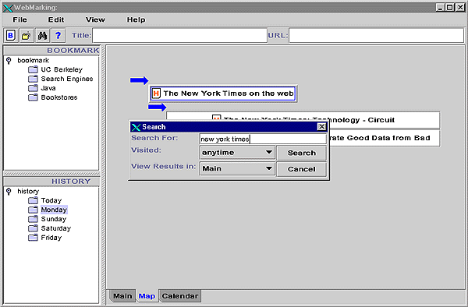
Task: Click the BOOKMARK panel header
Action: 51,51
